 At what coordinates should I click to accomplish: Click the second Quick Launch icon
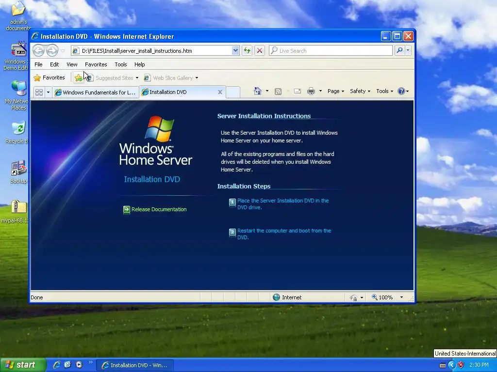[x=67, y=365]
